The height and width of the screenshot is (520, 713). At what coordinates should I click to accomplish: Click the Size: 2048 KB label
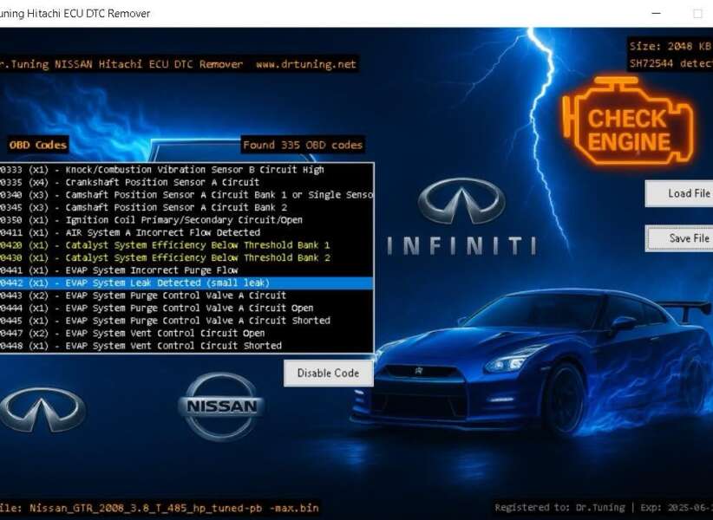pyautogui.click(x=670, y=46)
